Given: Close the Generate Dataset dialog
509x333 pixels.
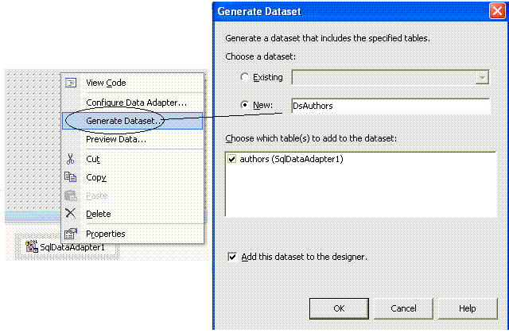Looking at the screenshot, I should [497, 11].
